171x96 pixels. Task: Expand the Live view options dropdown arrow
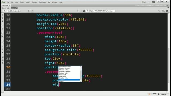tap(20, 11)
